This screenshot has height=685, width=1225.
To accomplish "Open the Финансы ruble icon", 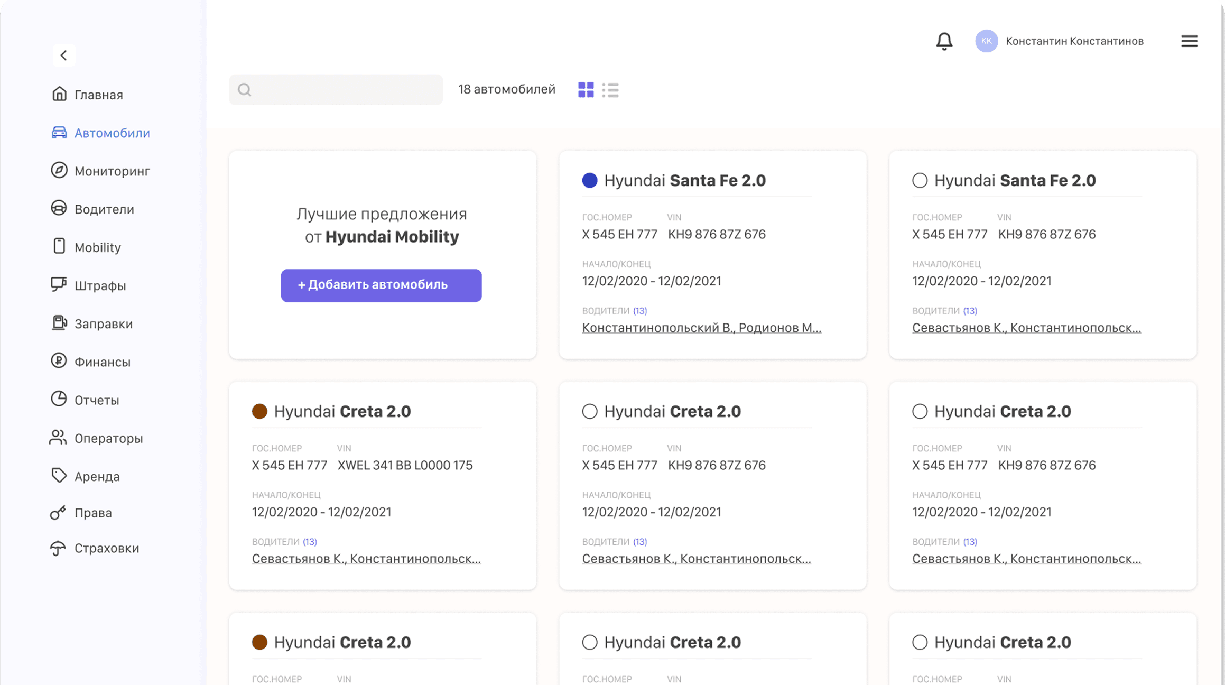I will 59,361.
